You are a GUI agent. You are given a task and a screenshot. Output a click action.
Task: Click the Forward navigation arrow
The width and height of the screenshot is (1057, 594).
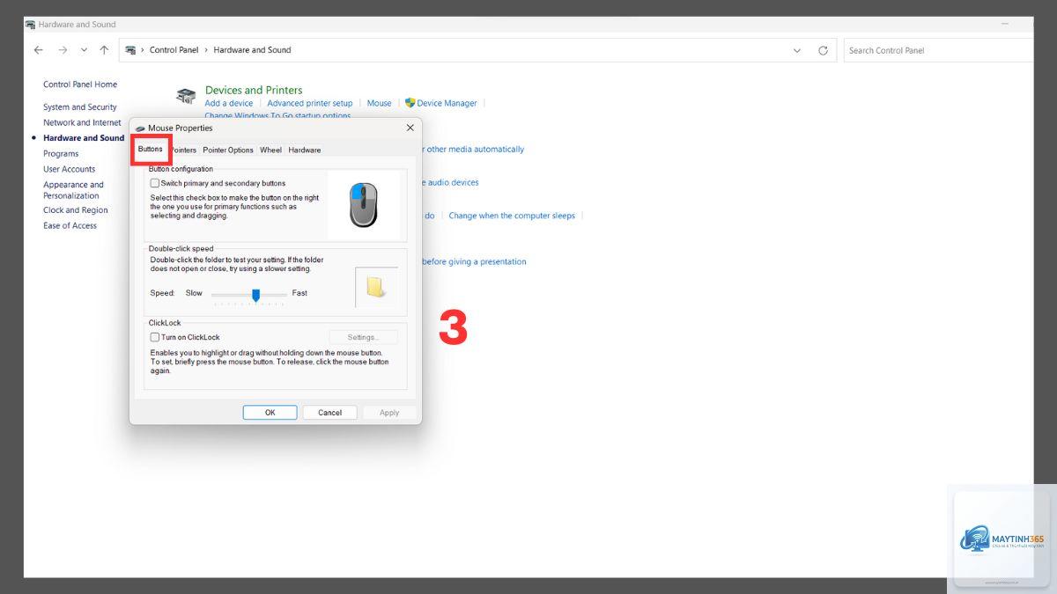coord(63,50)
